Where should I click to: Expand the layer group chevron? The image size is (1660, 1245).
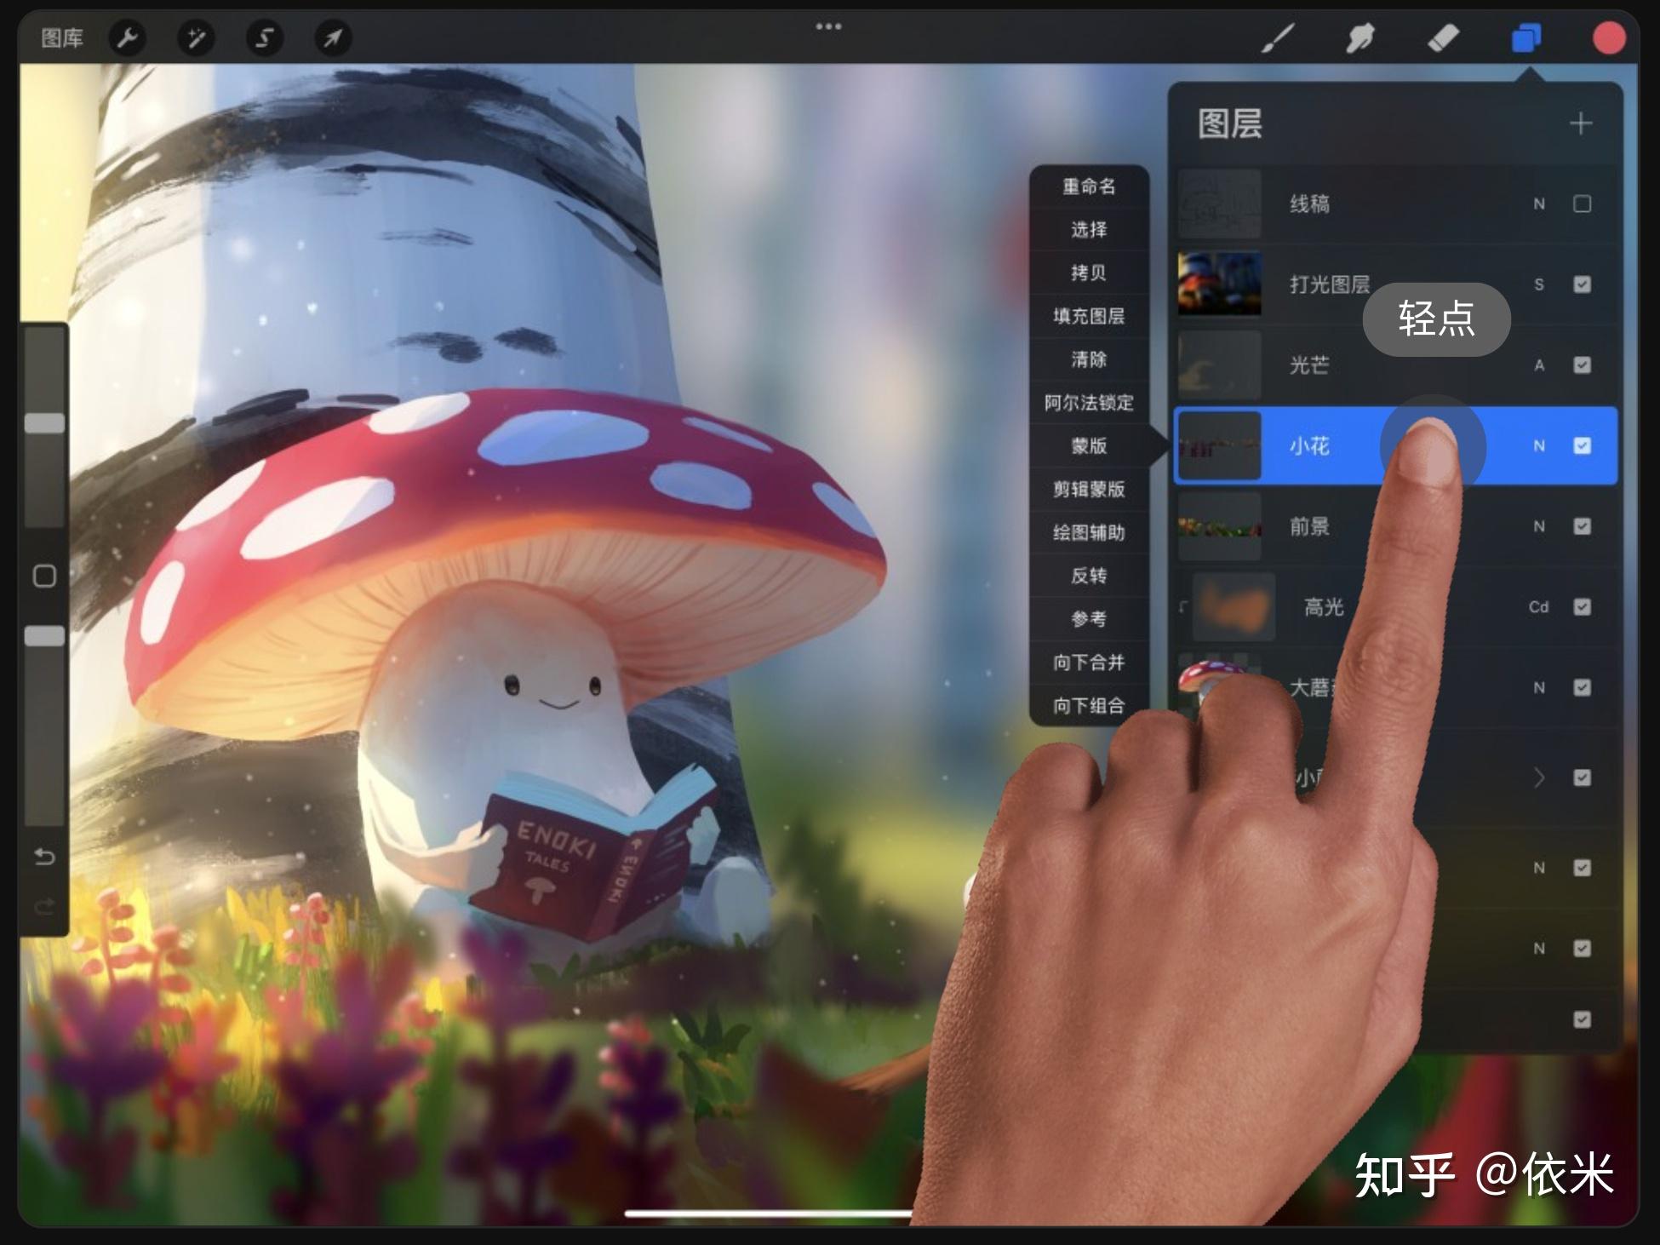[1538, 777]
